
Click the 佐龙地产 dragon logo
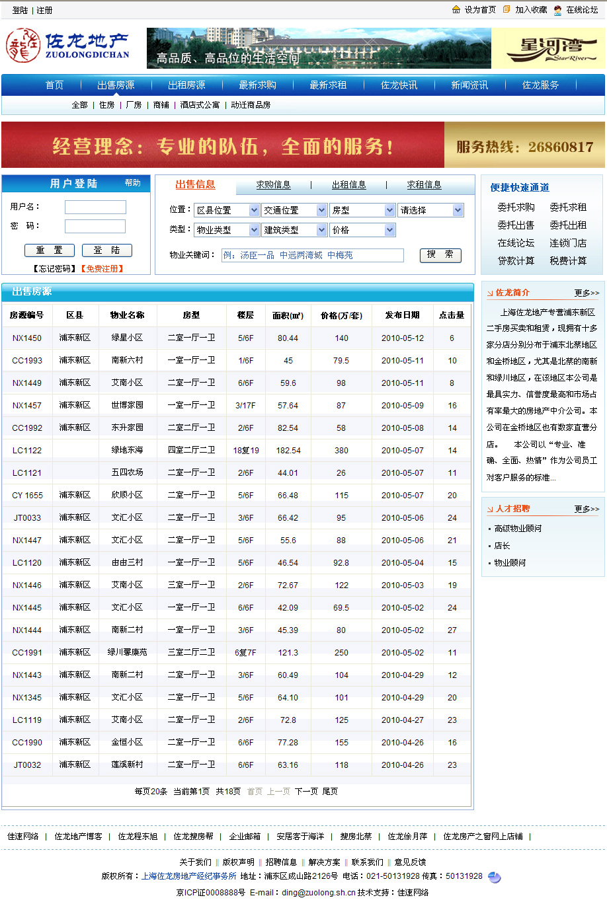[x=67, y=46]
